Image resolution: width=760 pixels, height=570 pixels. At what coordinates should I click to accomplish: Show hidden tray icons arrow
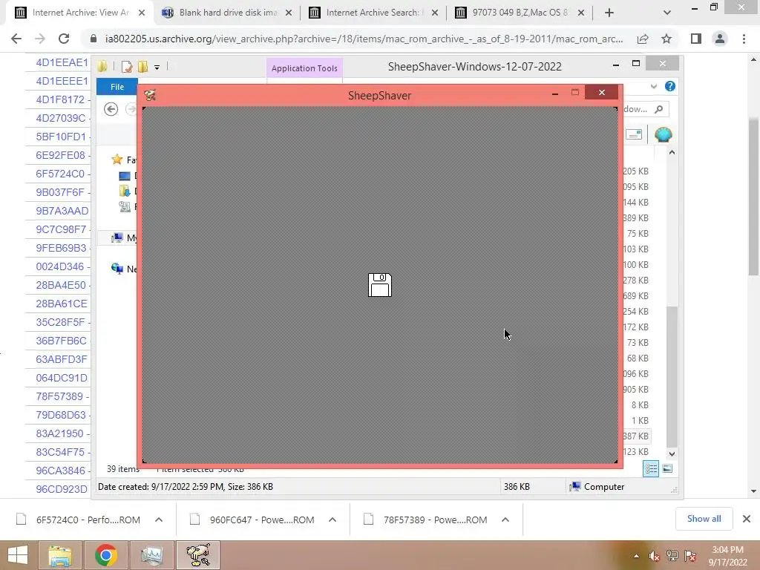tap(636, 556)
